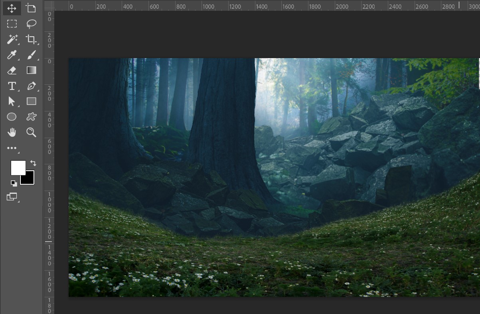Select the Path Selection arrow tool
The width and height of the screenshot is (480, 314).
pyautogui.click(x=12, y=101)
